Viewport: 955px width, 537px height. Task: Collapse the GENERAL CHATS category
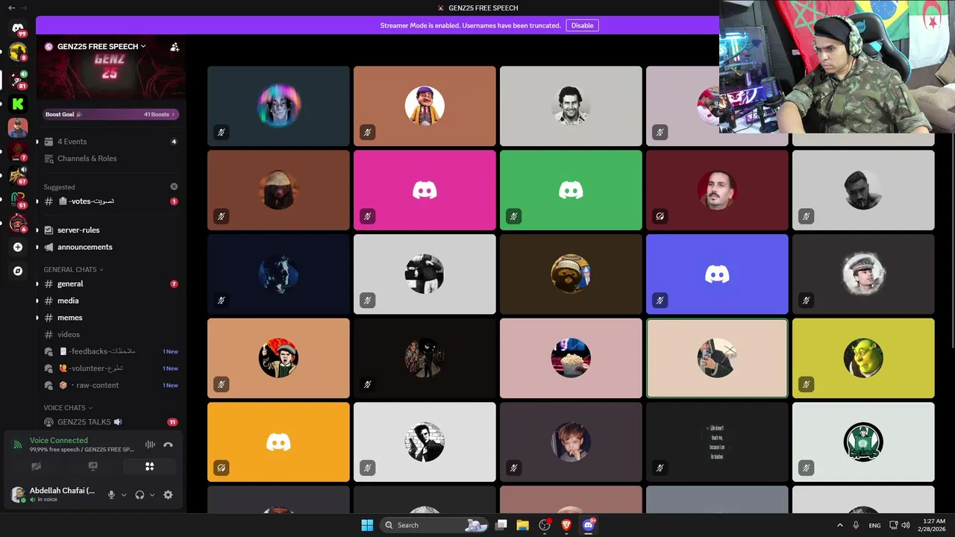[73, 269]
